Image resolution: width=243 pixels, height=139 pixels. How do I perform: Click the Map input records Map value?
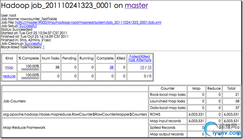(196, 121)
